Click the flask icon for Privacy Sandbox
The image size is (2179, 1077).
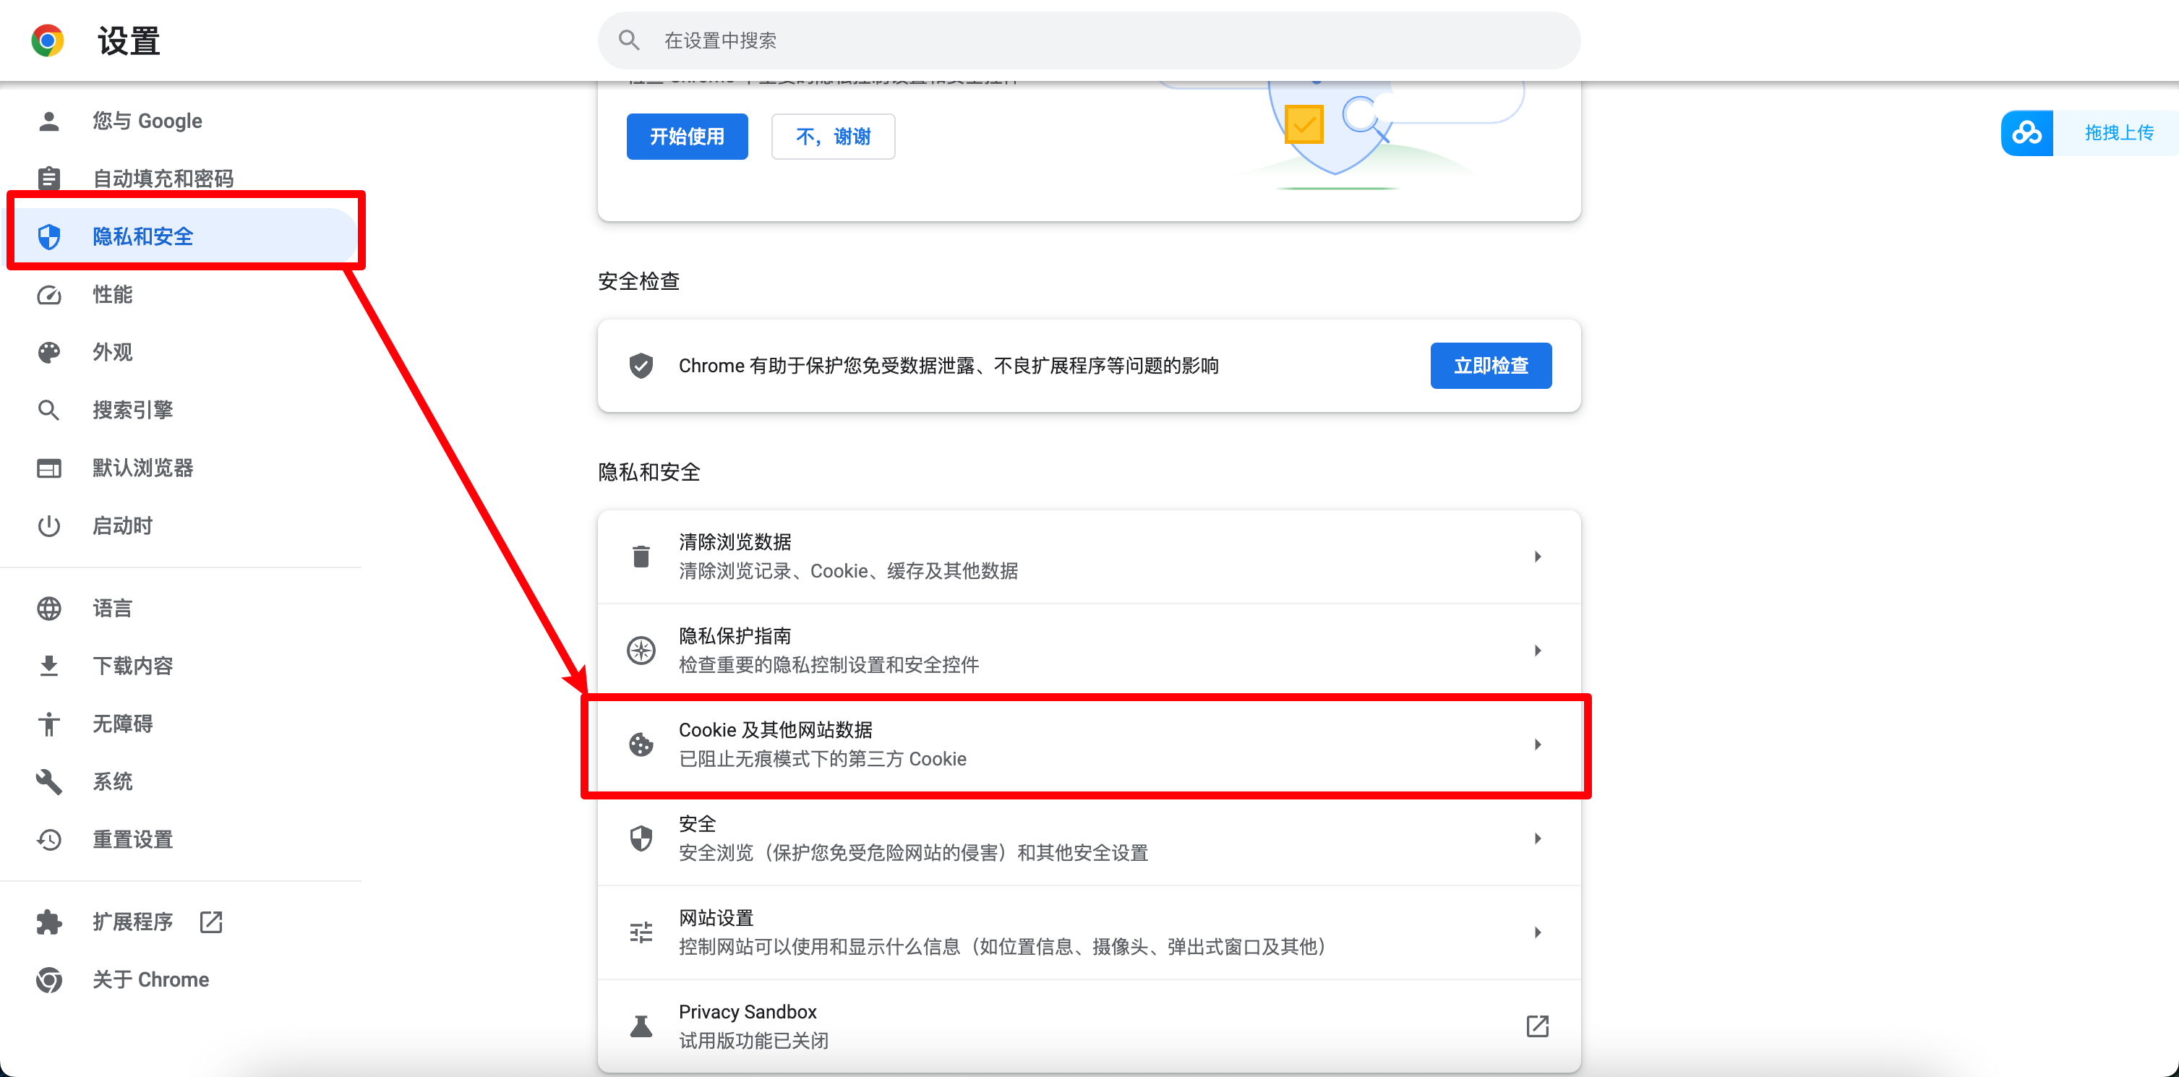641,1026
